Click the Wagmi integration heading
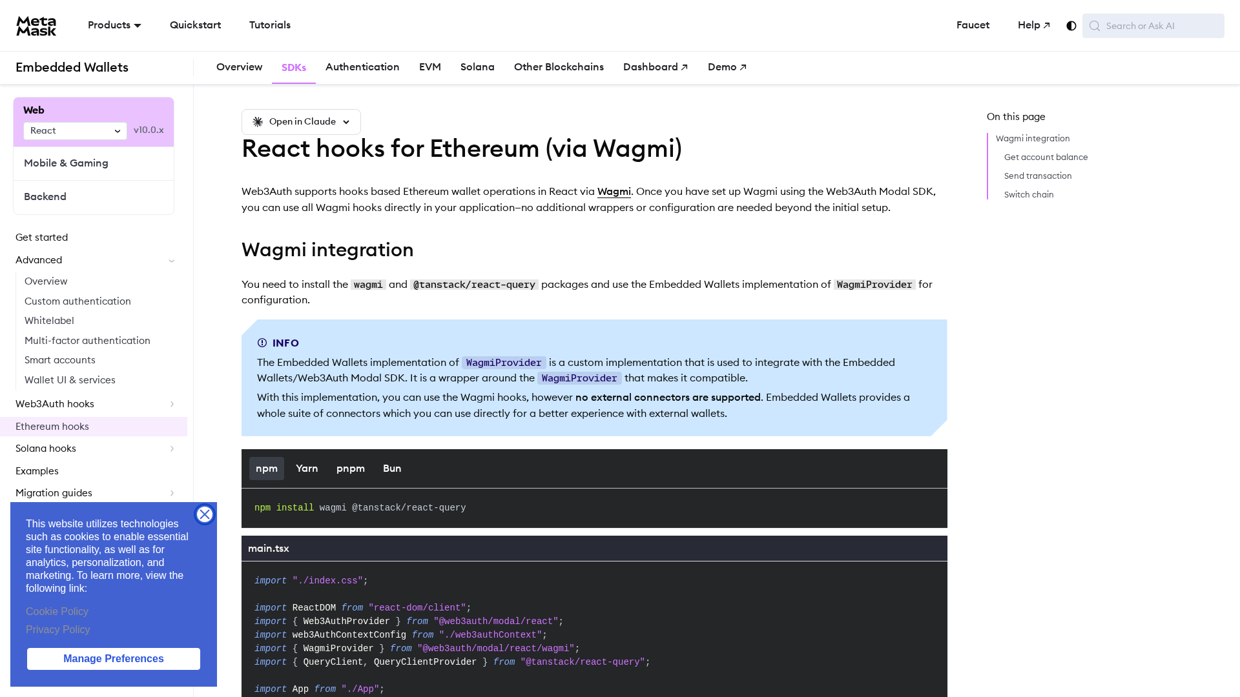 pos(327,250)
